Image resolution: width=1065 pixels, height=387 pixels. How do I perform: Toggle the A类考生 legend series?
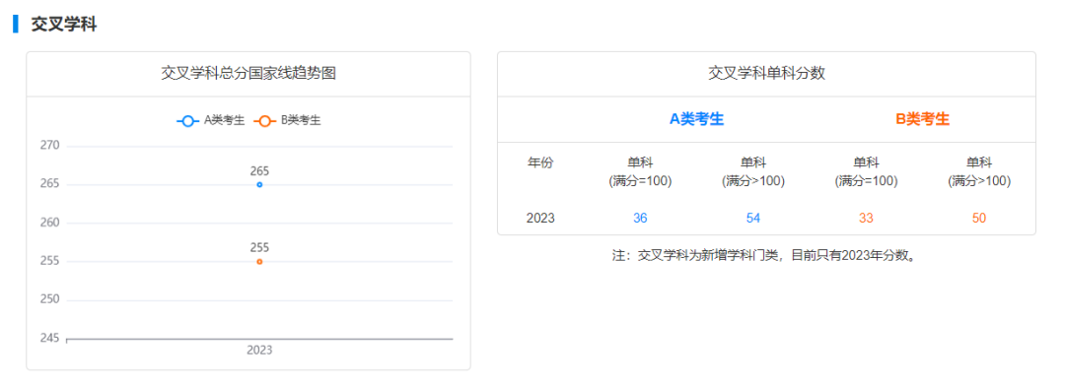[x=211, y=121]
